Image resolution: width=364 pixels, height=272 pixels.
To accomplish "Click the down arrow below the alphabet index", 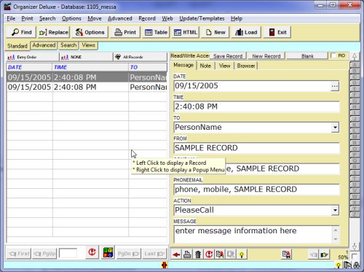I will click(355, 246).
